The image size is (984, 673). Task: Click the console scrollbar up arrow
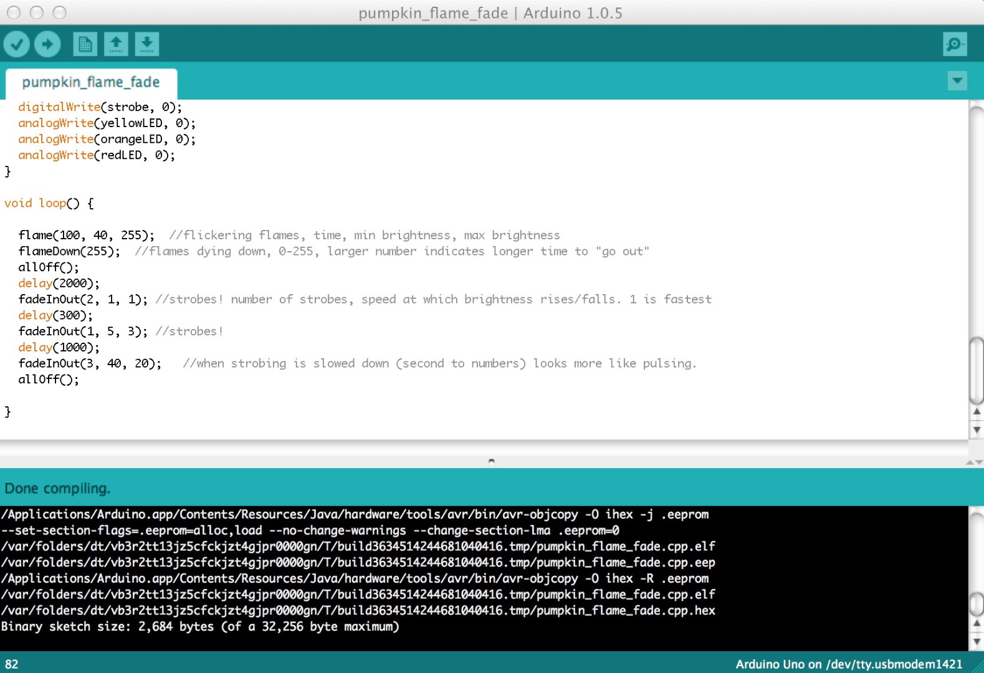pyautogui.click(x=977, y=623)
